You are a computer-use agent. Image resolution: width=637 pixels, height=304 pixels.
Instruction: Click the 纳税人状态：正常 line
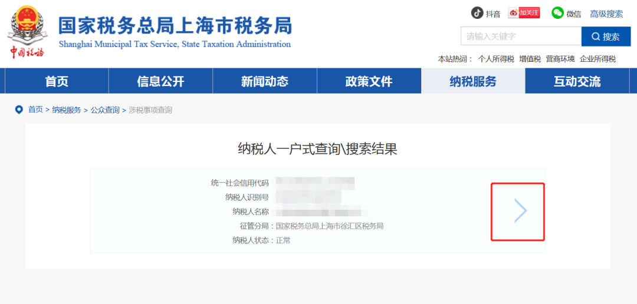(261, 240)
